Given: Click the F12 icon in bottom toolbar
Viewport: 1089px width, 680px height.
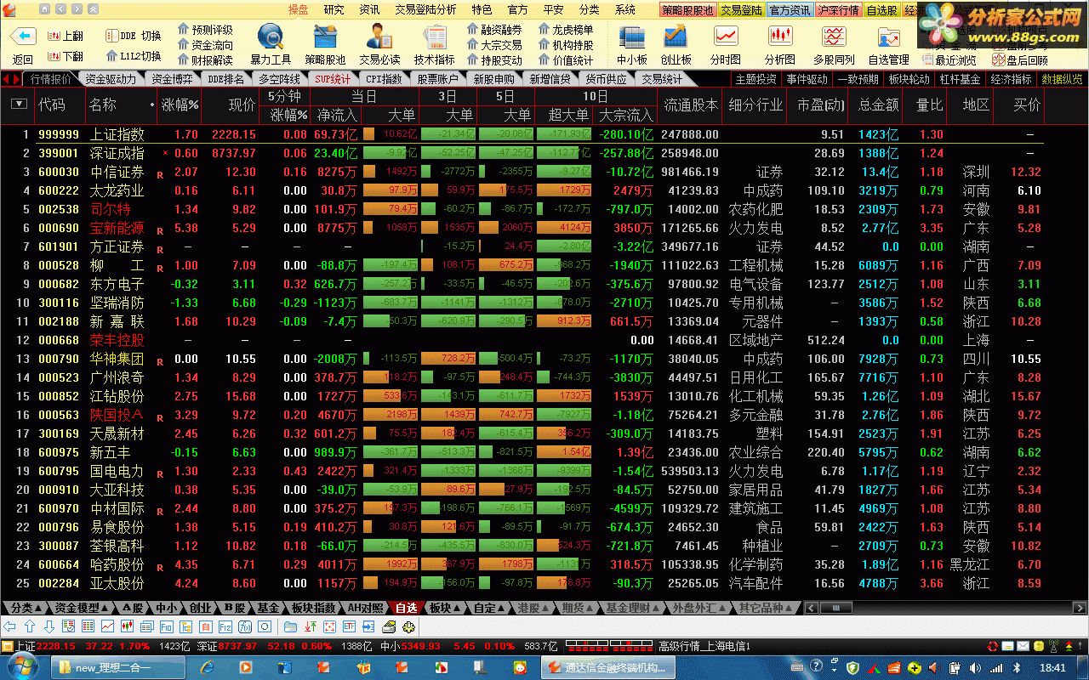Looking at the screenshot, I should [225, 626].
